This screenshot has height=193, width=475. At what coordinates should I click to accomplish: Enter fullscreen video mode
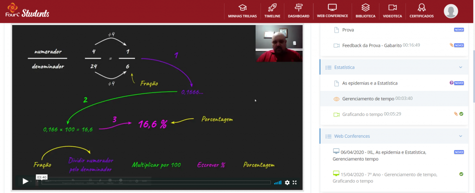295,182
